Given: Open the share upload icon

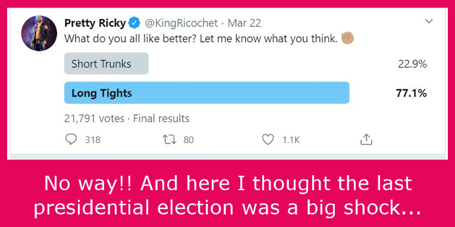Looking at the screenshot, I should [x=366, y=139].
